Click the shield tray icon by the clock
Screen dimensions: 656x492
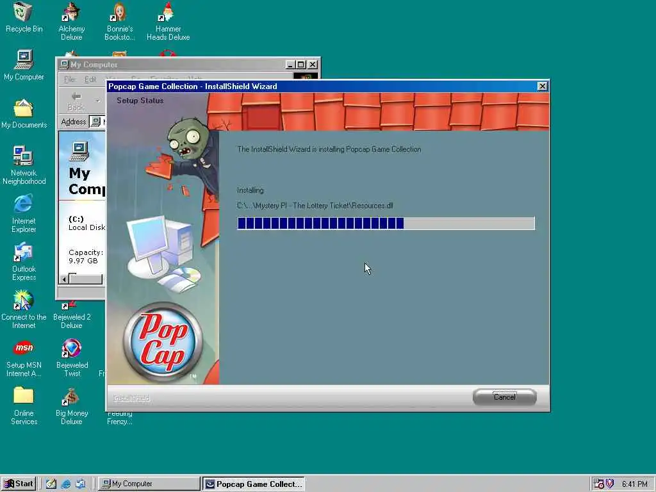coord(610,484)
